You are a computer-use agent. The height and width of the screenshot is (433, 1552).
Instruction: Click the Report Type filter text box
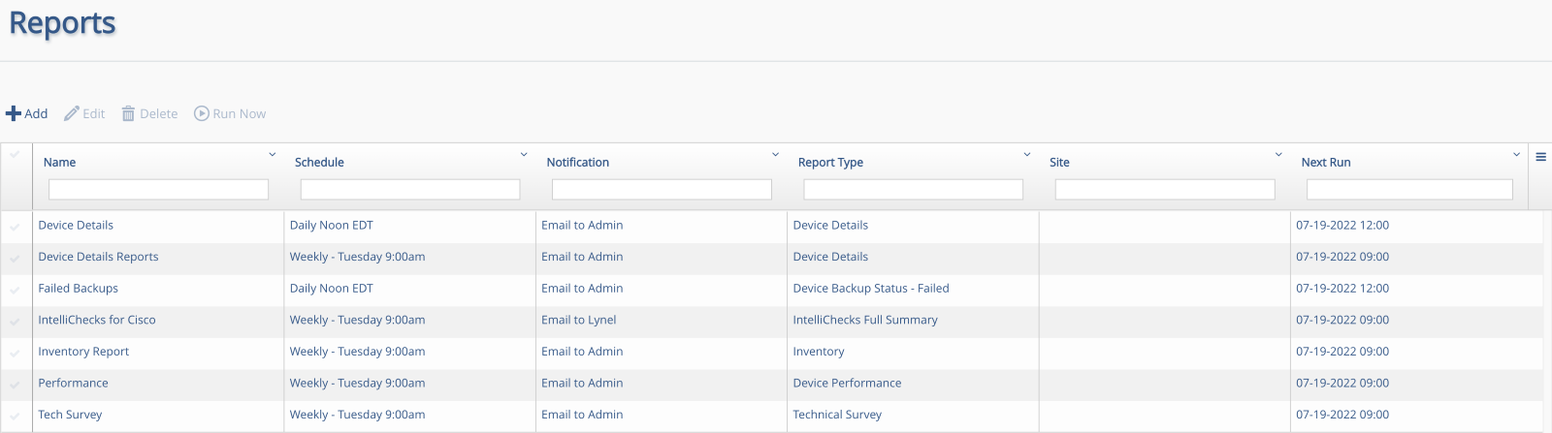click(913, 190)
